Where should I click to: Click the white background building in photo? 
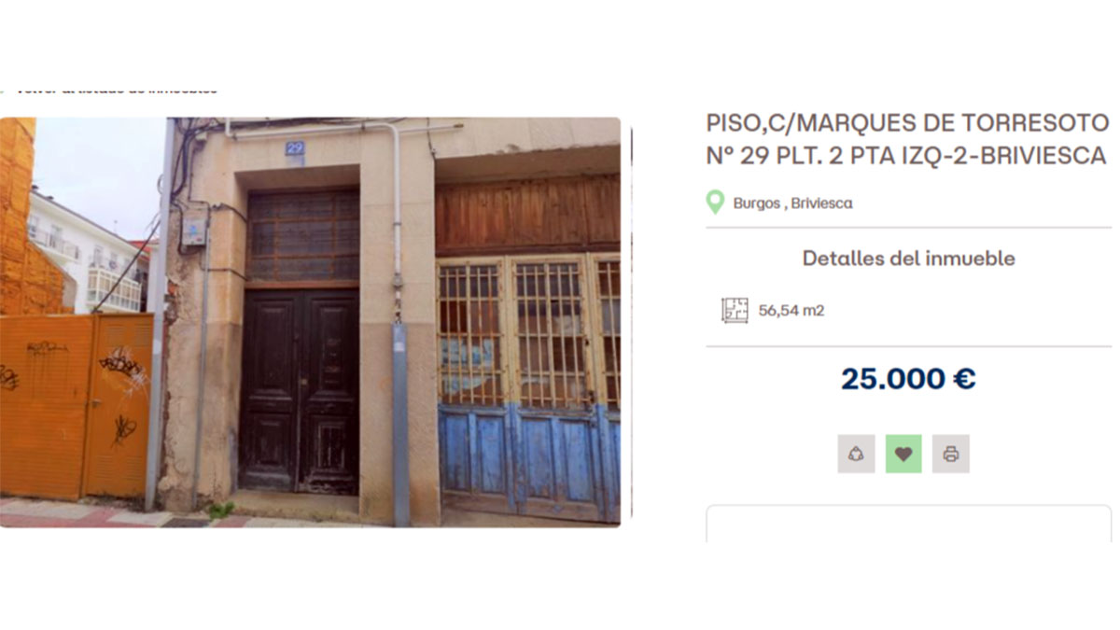(x=86, y=253)
